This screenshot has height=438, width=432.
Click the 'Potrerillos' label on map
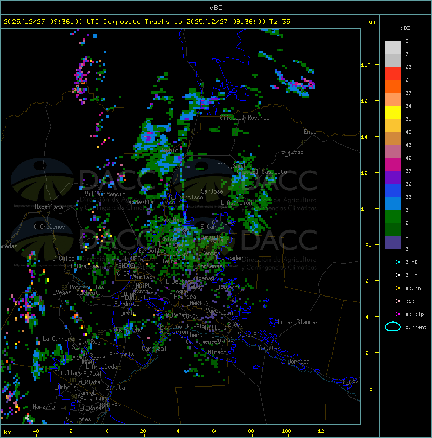tap(87, 287)
